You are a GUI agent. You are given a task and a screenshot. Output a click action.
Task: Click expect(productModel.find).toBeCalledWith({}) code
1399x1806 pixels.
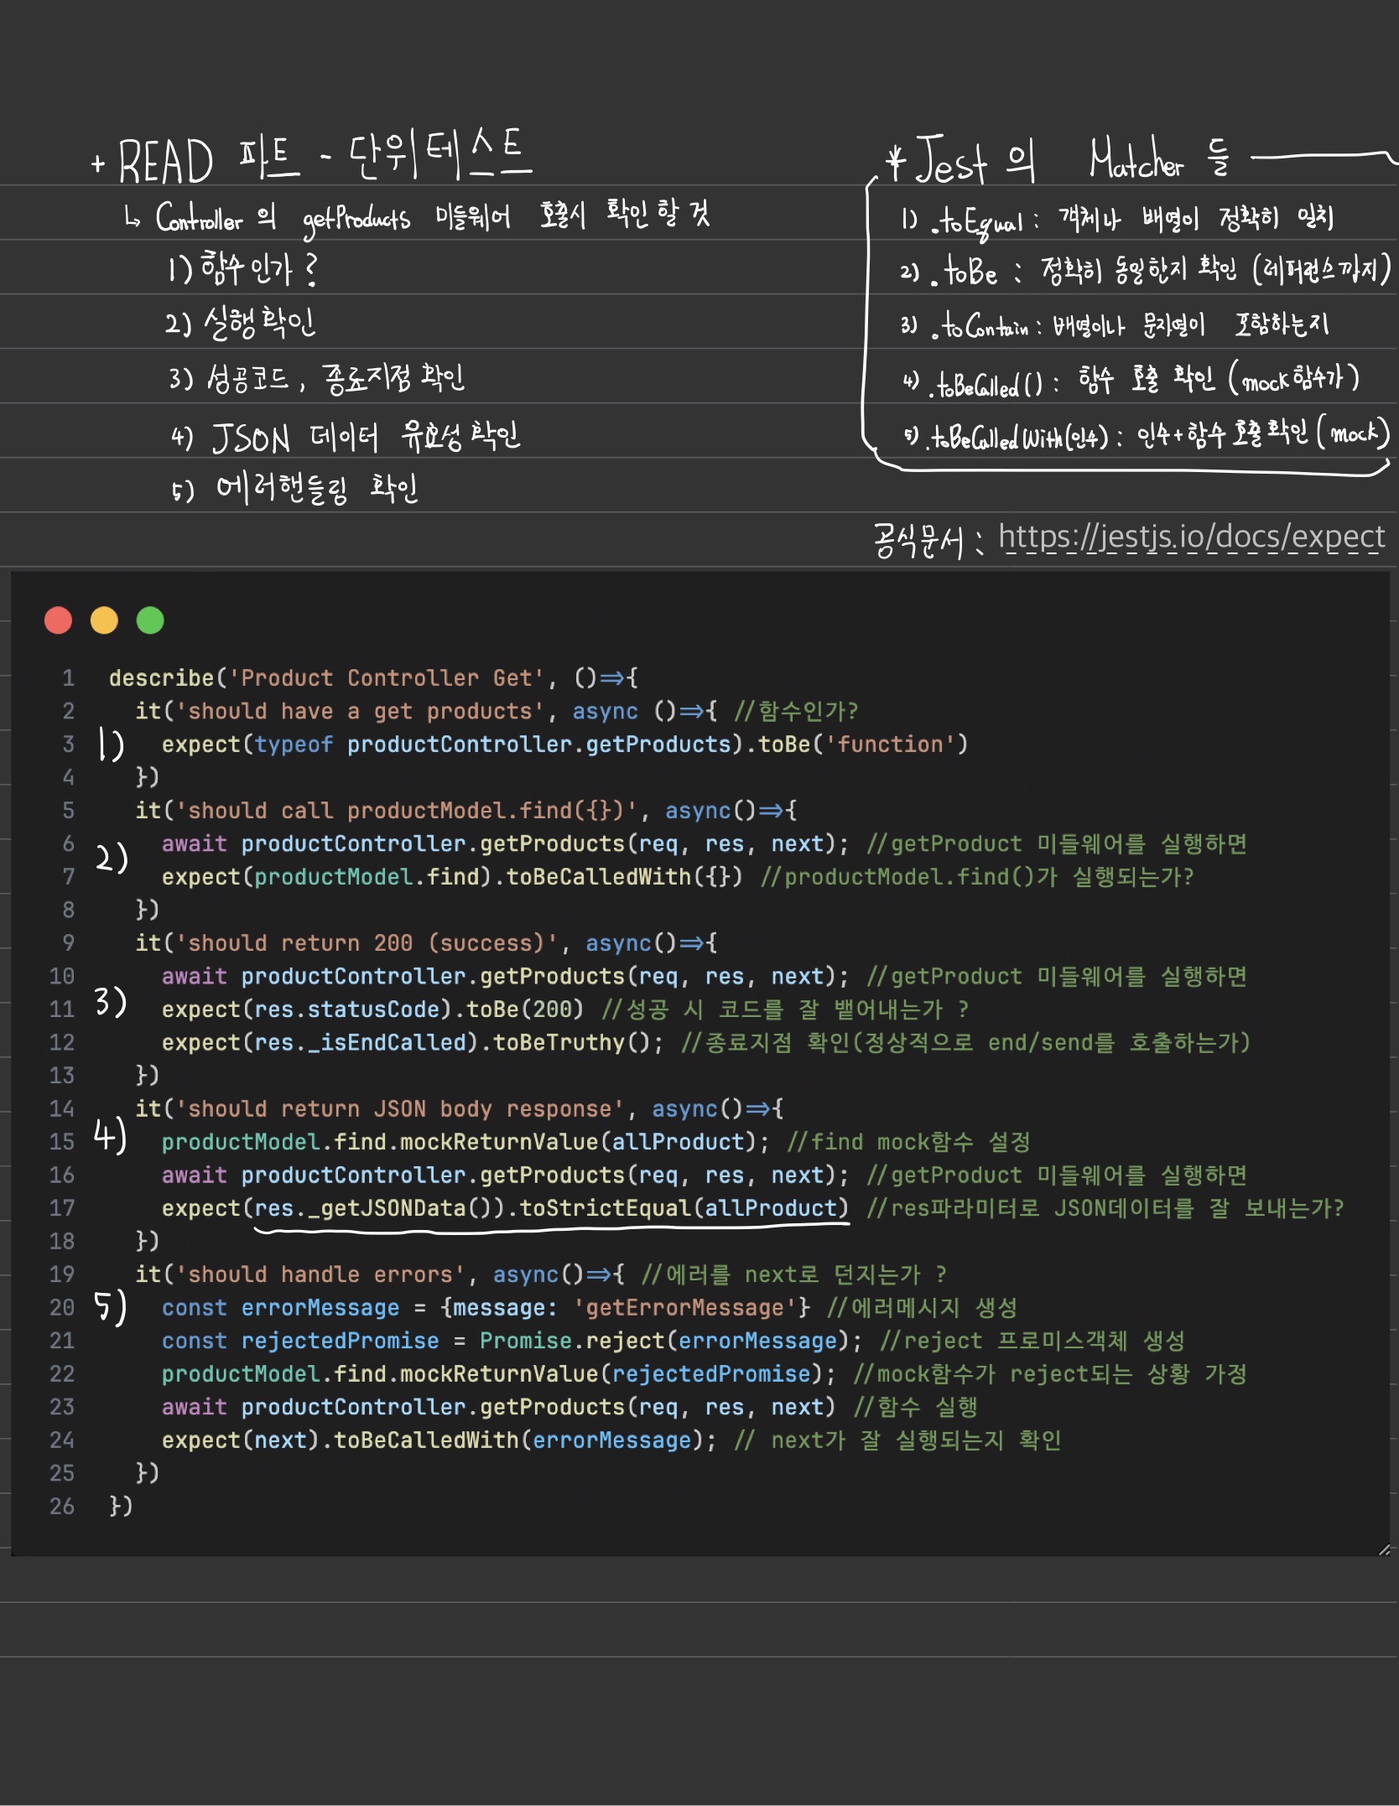point(452,876)
